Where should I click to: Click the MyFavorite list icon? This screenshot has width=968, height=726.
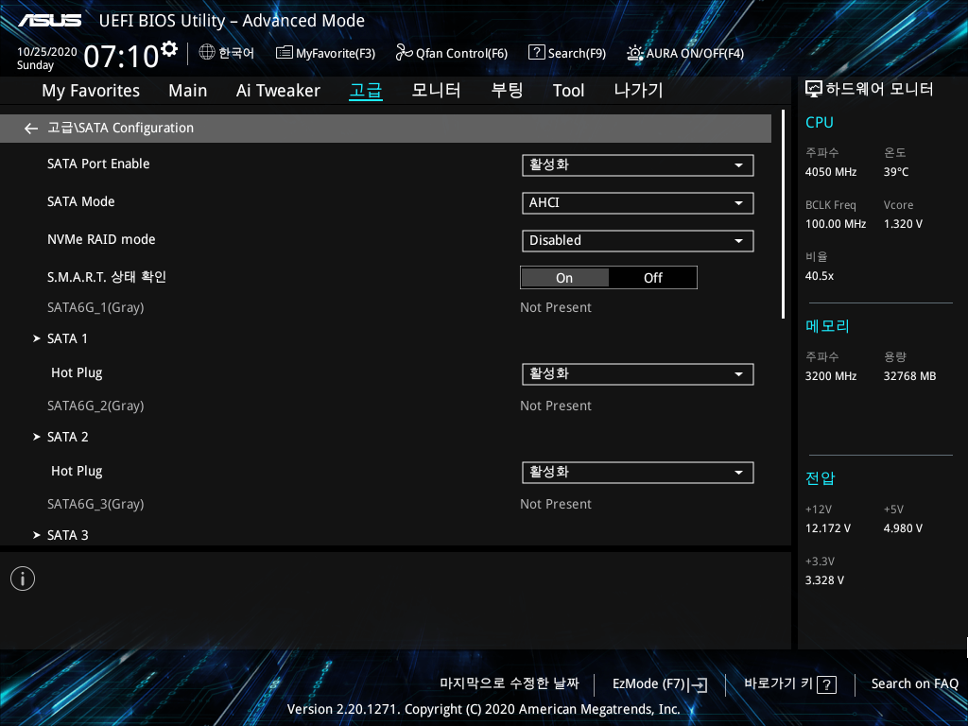(x=284, y=53)
